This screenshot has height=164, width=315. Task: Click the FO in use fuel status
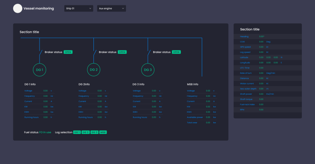[x=45, y=132]
